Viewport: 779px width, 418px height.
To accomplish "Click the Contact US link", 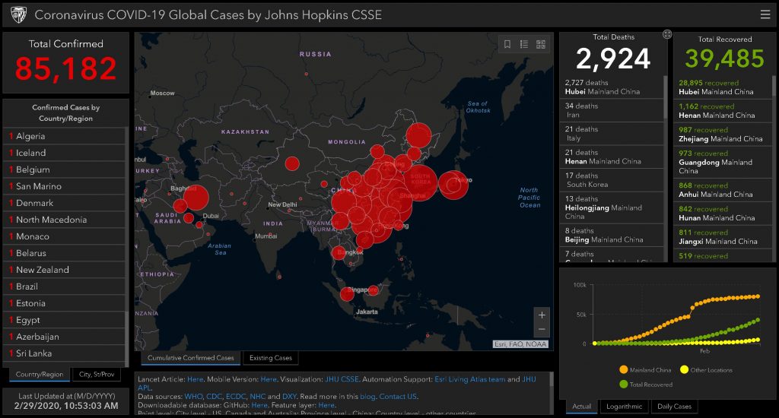I will (398, 397).
